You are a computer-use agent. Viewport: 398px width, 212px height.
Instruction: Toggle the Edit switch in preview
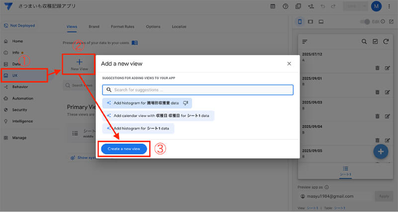367,22
